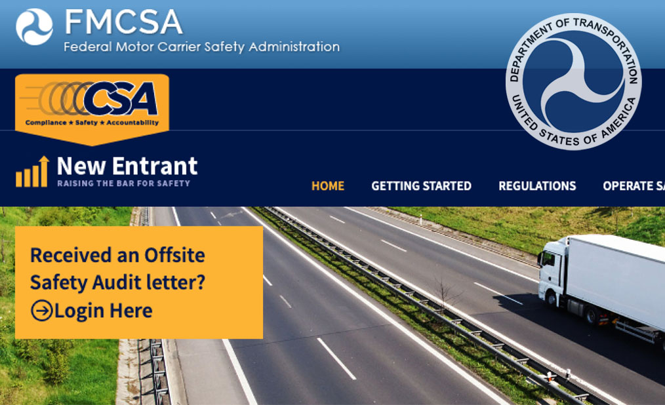Click Federal Motor Carrier Safety Administration text
This screenshot has height=405, width=665.
201,47
